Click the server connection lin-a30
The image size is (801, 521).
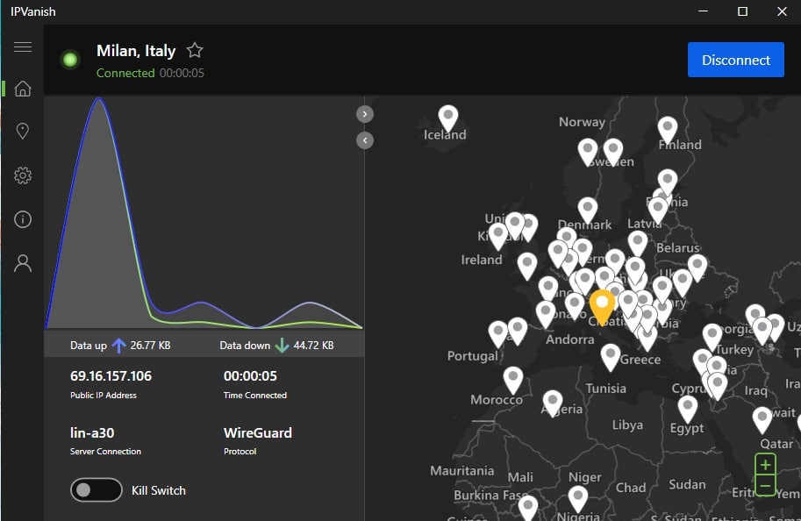(92, 432)
